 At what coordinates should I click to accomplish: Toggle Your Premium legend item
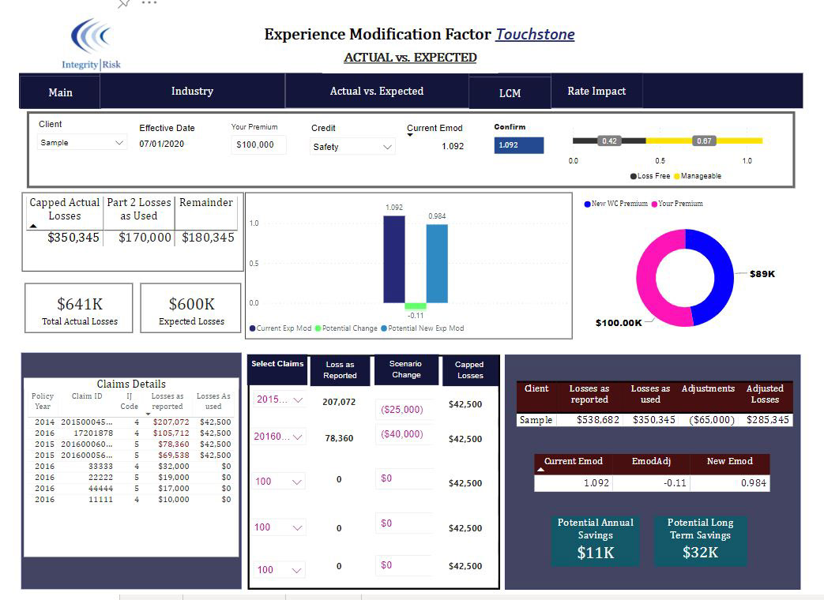click(677, 204)
